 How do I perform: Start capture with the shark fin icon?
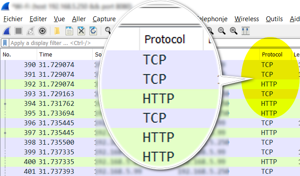pyautogui.click(x=7, y=31)
